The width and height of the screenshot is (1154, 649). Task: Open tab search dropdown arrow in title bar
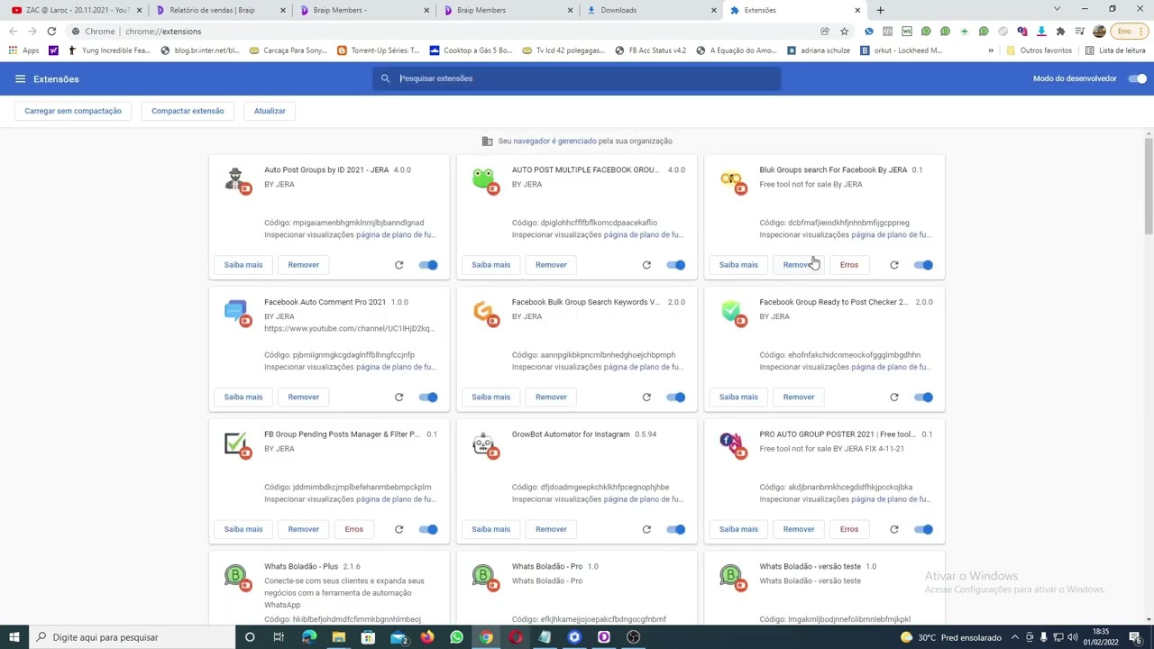[x=1058, y=10]
